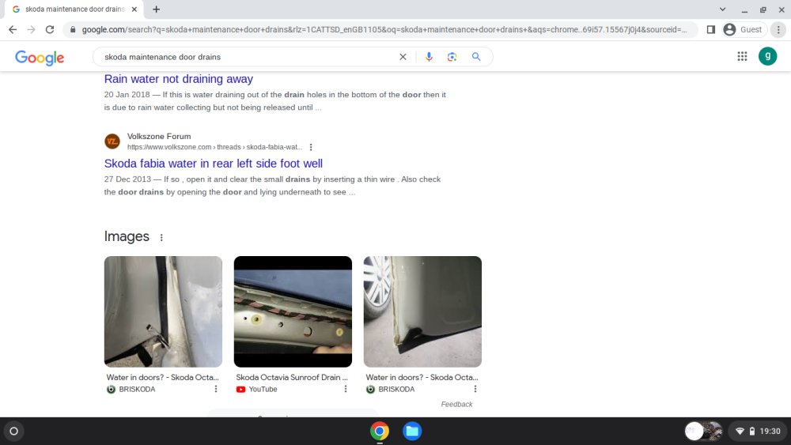791x445 pixels.
Task: Toggle the browser side panel
Action: [711, 30]
